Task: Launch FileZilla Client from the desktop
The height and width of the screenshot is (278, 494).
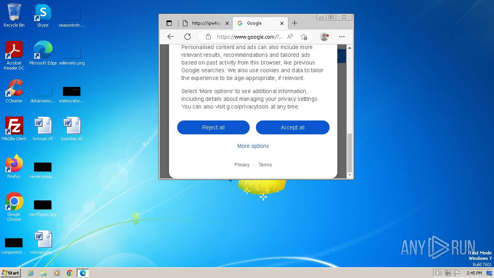Action: pyautogui.click(x=14, y=129)
